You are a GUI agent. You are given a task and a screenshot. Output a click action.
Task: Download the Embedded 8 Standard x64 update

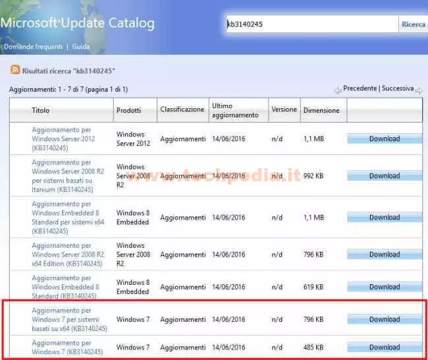tap(385, 218)
